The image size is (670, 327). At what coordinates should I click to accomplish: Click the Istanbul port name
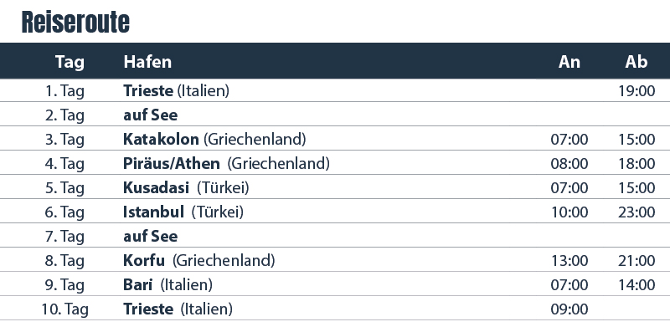pyautogui.click(x=153, y=212)
